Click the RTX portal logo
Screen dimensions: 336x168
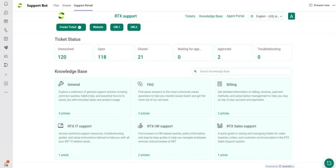click(x=61, y=16)
